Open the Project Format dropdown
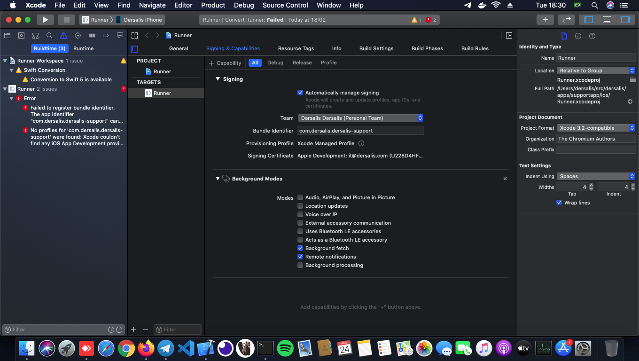The width and height of the screenshot is (639, 361). click(596, 128)
